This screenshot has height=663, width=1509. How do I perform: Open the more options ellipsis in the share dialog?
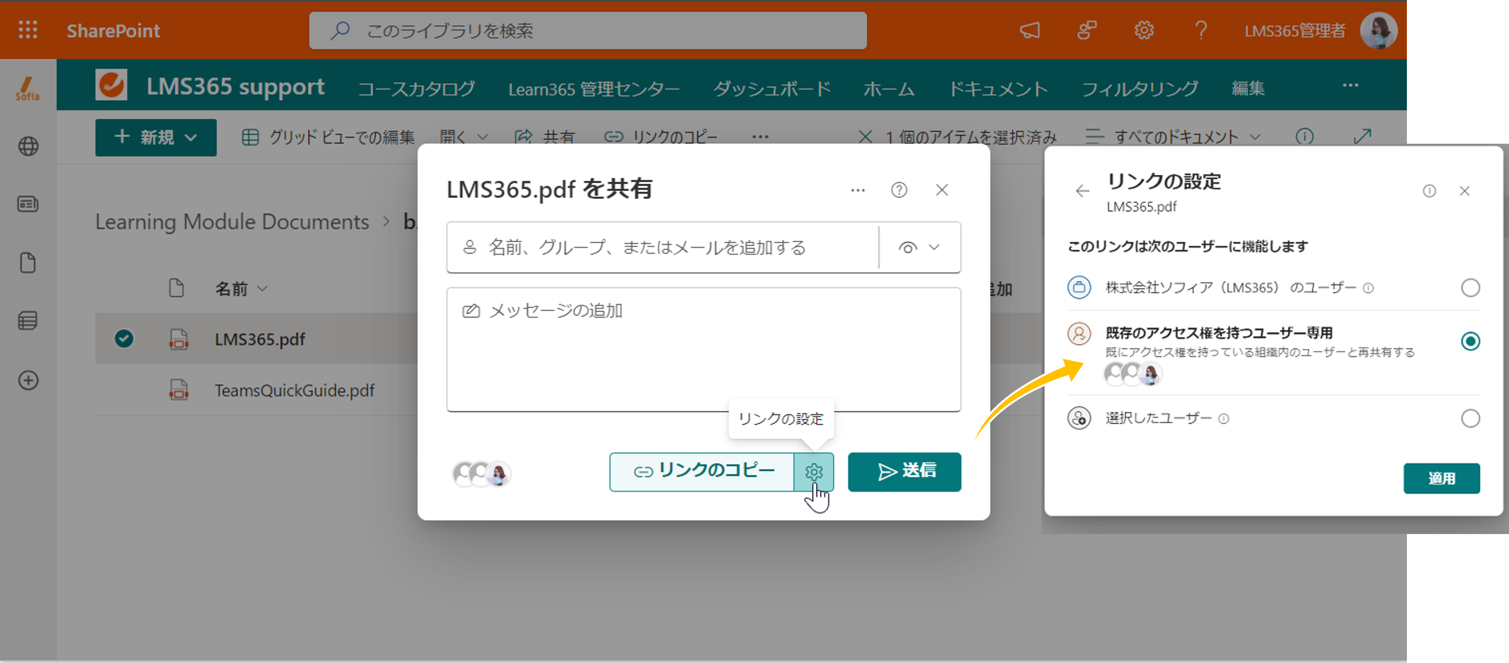click(858, 190)
